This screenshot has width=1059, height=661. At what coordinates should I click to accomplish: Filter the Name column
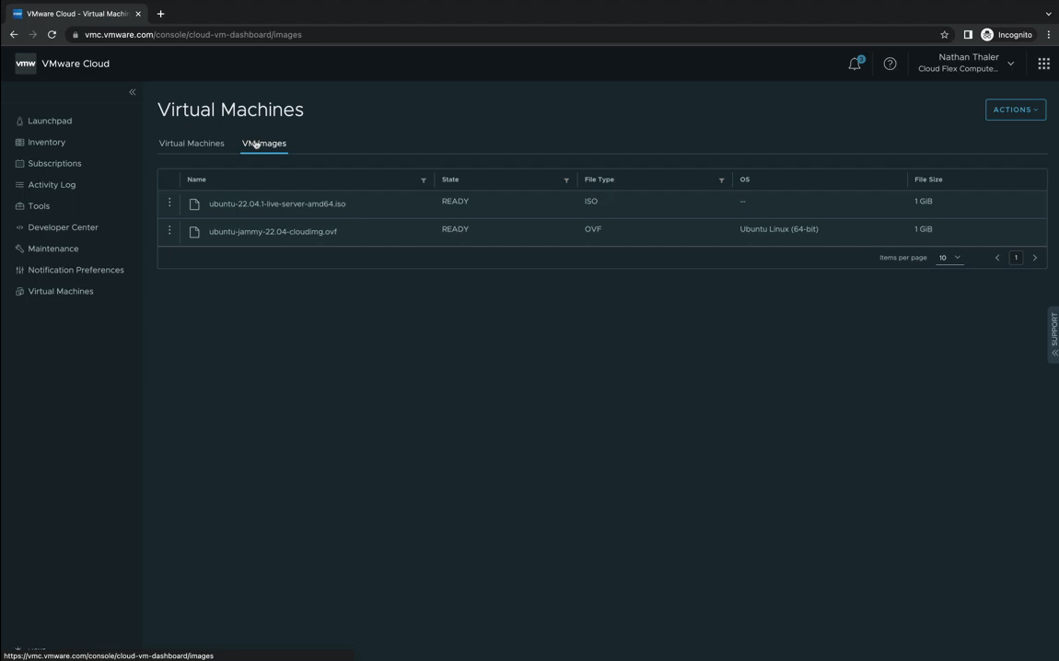pyautogui.click(x=424, y=180)
